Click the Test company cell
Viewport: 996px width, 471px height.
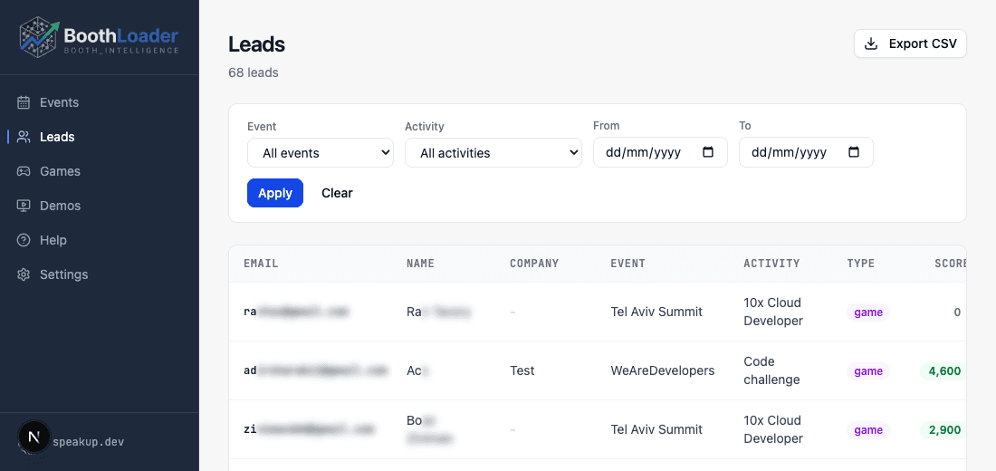[522, 370]
